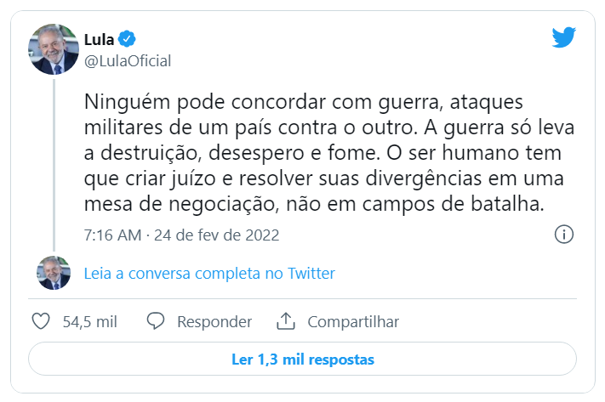Click the blue verified badge beside Lula
The width and height of the screenshot is (605, 402).
127,39
